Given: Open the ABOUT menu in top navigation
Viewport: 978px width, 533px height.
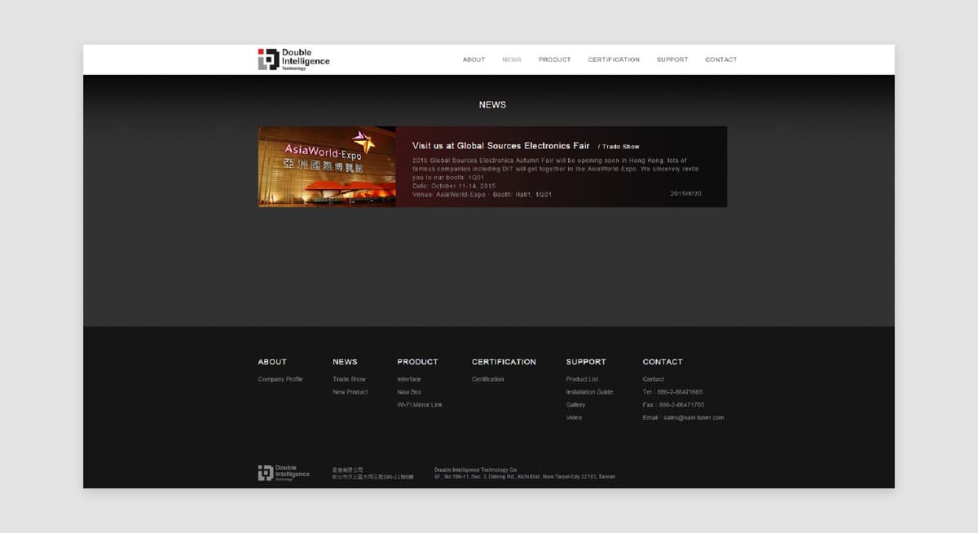Looking at the screenshot, I should point(474,59).
